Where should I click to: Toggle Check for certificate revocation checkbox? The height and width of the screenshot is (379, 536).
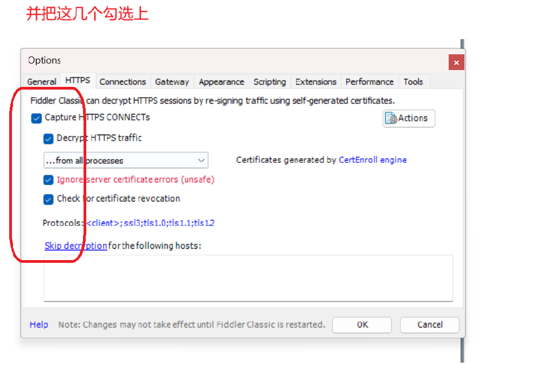[48, 199]
